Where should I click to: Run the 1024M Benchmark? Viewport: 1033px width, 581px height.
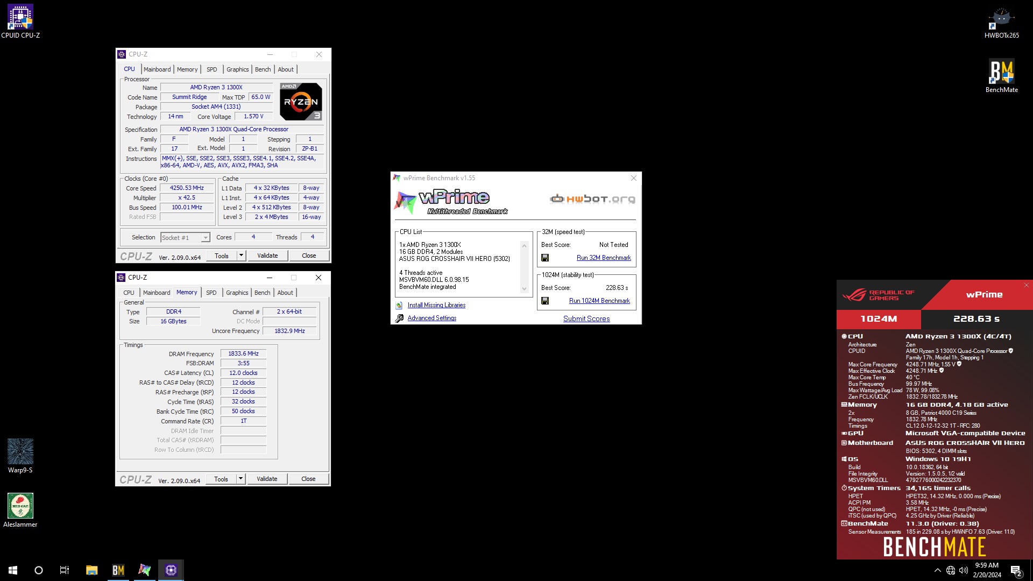coord(599,301)
